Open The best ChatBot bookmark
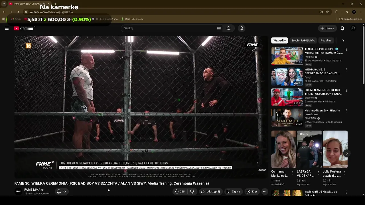Viewport: 365px width, 205px height. tap(105, 19)
